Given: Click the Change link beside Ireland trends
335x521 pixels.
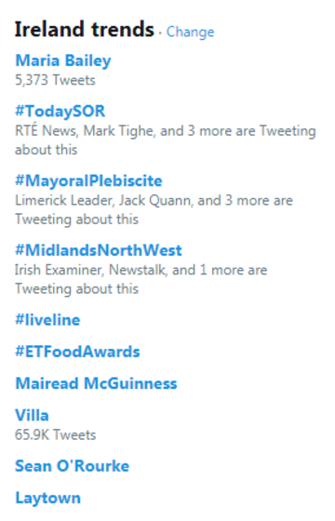Looking at the screenshot, I should [x=190, y=32].
